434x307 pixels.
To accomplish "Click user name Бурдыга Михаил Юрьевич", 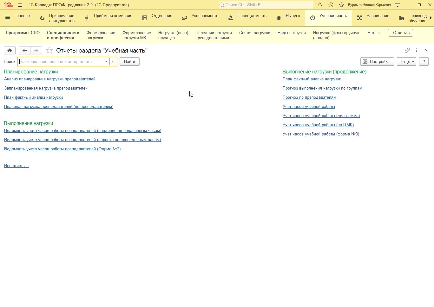I will tap(369, 5).
